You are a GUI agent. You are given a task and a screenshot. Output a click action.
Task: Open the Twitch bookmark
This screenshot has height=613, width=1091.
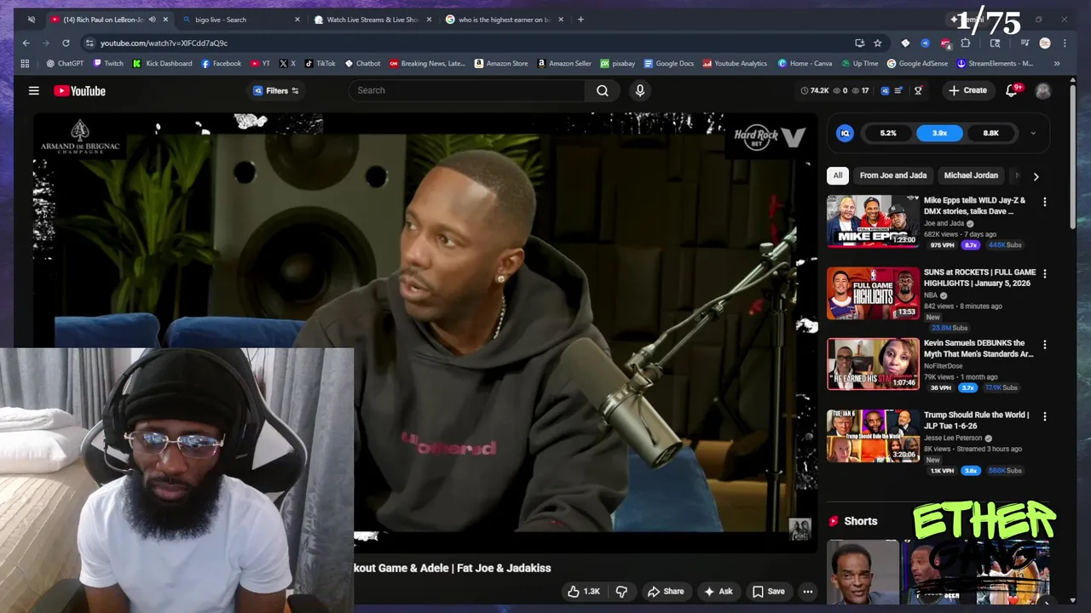tap(108, 63)
